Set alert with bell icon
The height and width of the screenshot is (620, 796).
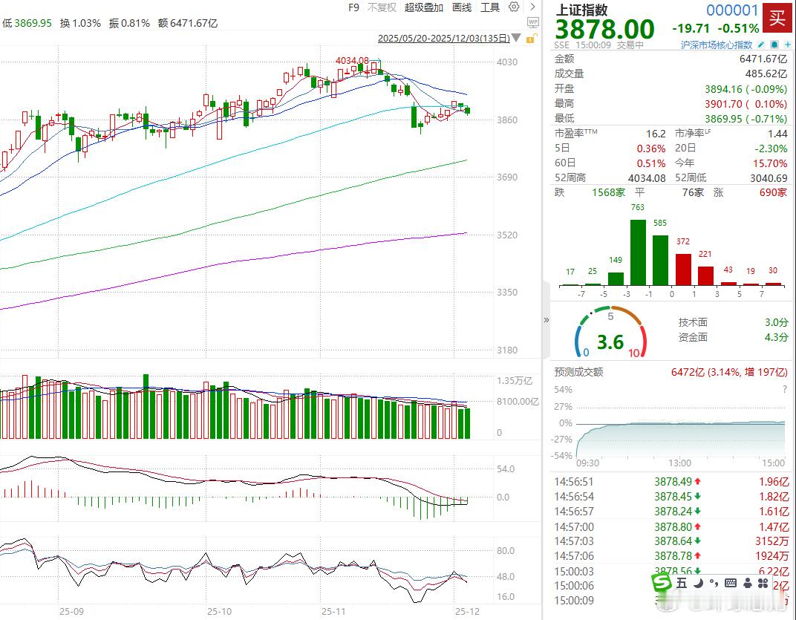point(774,45)
